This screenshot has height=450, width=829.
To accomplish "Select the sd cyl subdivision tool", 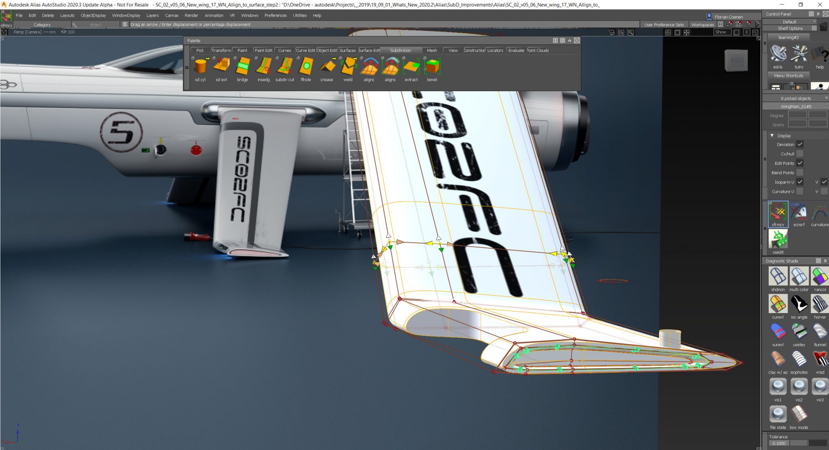I will click(x=200, y=67).
